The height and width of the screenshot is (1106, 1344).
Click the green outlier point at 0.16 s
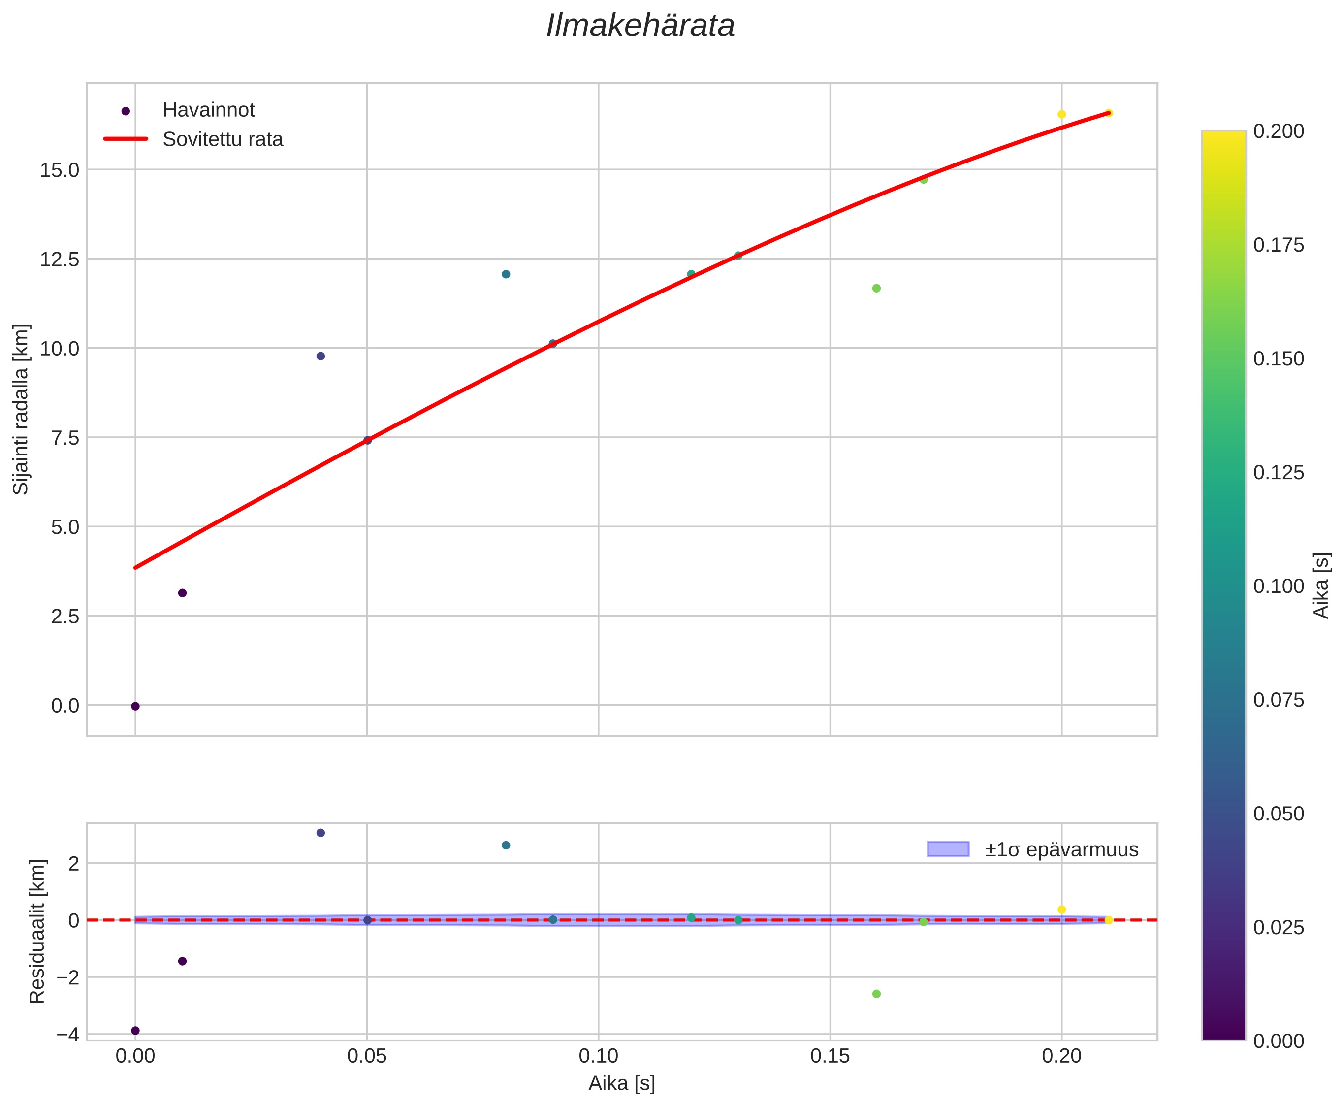(876, 288)
